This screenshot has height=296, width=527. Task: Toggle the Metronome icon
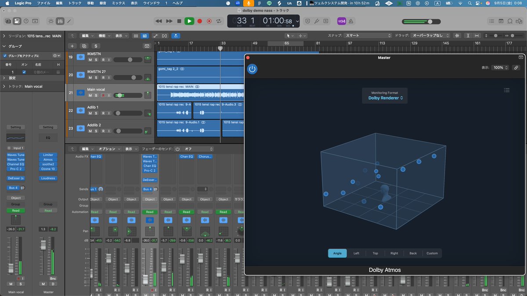pos(352,21)
